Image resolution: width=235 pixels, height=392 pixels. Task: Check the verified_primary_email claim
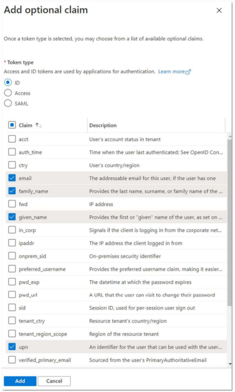12,360
